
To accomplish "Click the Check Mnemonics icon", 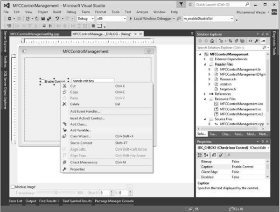I will pos(64,163).
